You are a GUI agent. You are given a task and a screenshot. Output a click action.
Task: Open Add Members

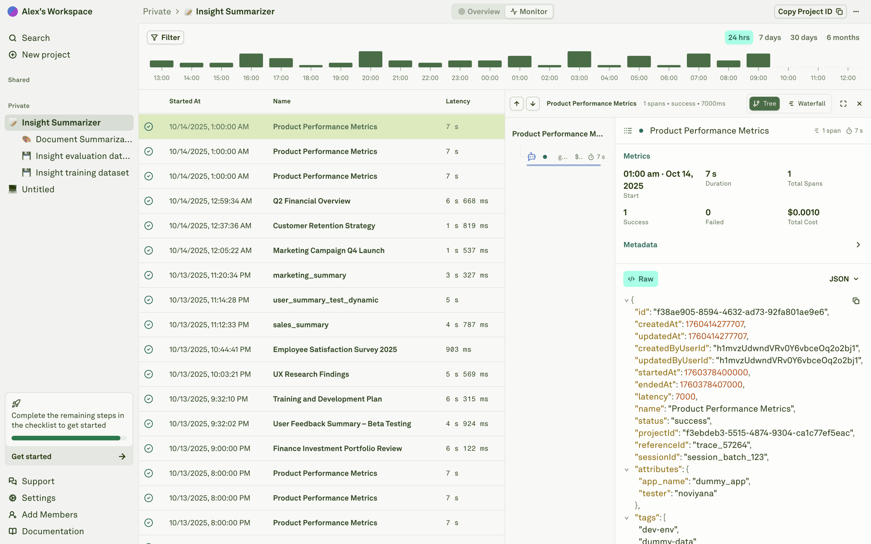43,515
